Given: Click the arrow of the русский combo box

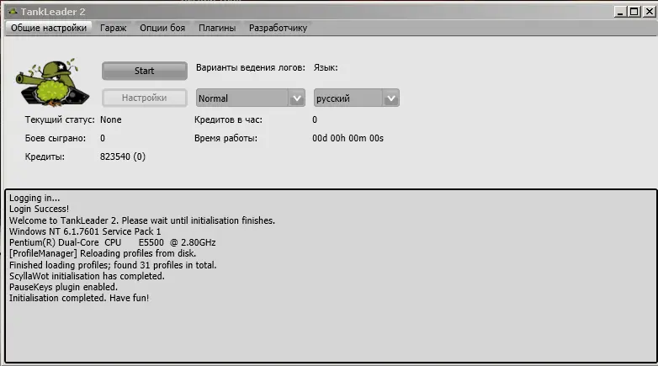Looking at the screenshot, I should coord(391,98).
